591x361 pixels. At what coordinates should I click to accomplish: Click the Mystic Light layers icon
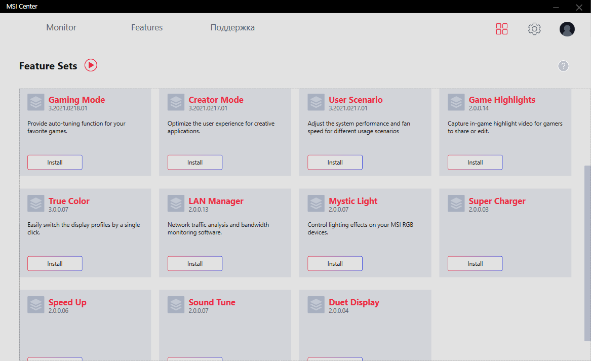[x=316, y=204]
